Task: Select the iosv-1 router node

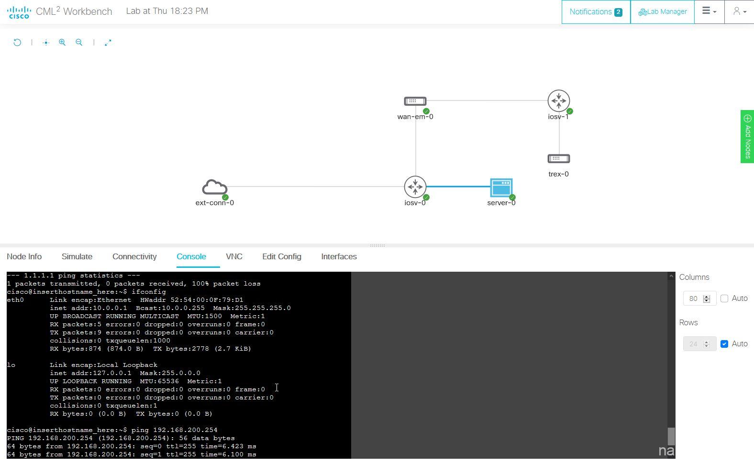Action: click(559, 101)
